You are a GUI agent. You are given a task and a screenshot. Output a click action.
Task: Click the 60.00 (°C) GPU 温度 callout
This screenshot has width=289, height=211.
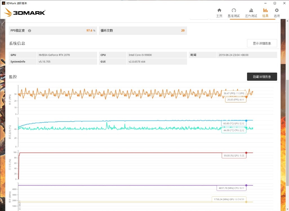pos(234,123)
